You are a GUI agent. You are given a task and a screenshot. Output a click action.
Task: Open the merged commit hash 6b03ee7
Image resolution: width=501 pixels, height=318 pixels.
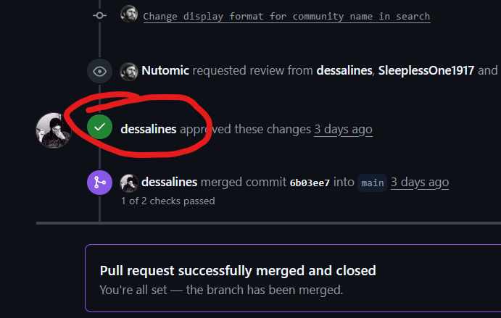coord(310,183)
